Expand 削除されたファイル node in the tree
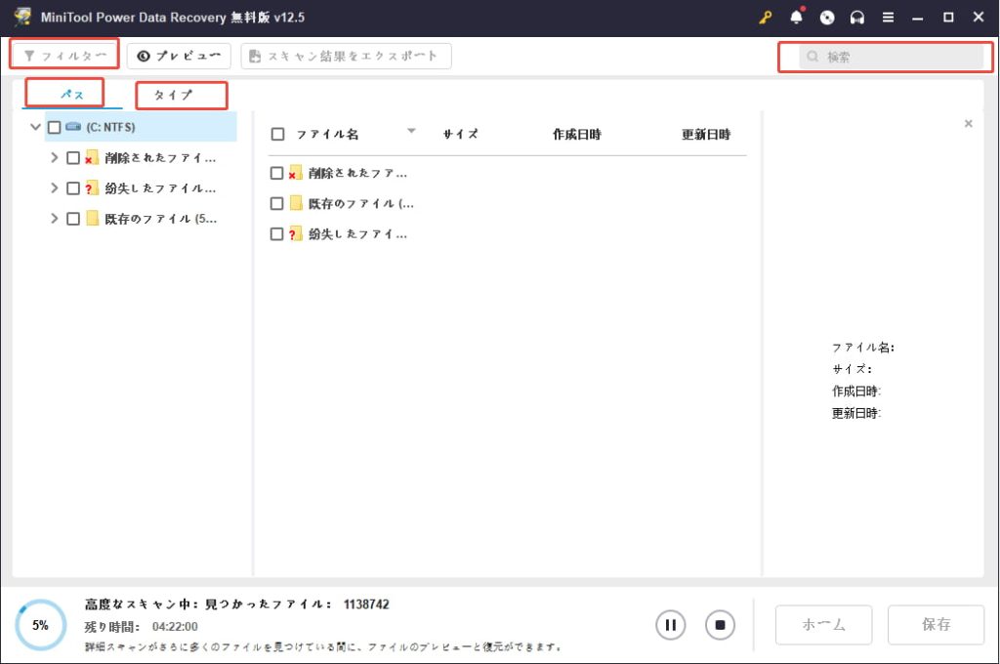This screenshot has width=1000, height=664. tap(55, 157)
